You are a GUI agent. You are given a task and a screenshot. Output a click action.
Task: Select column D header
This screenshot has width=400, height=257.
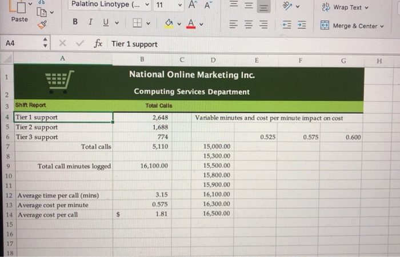coord(213,60)
